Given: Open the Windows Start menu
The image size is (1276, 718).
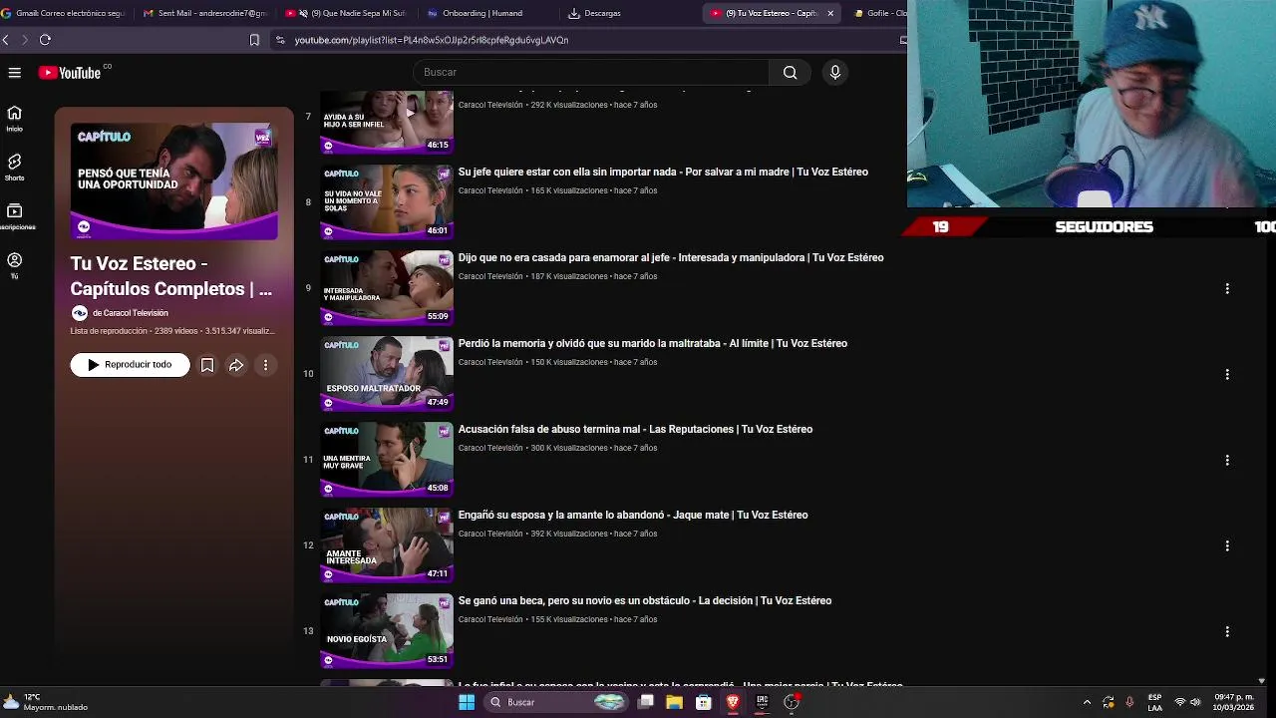Looking at the screenshot, I should [466, 702].
